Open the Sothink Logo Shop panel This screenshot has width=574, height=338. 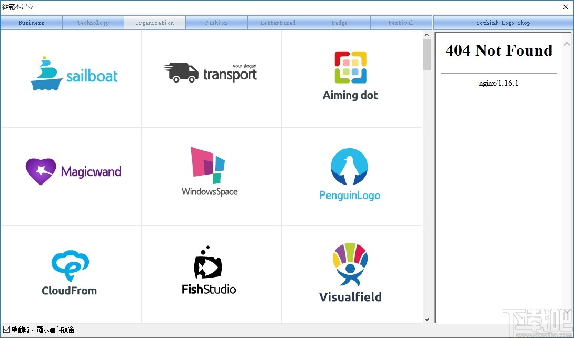click(x=502, y=22)
